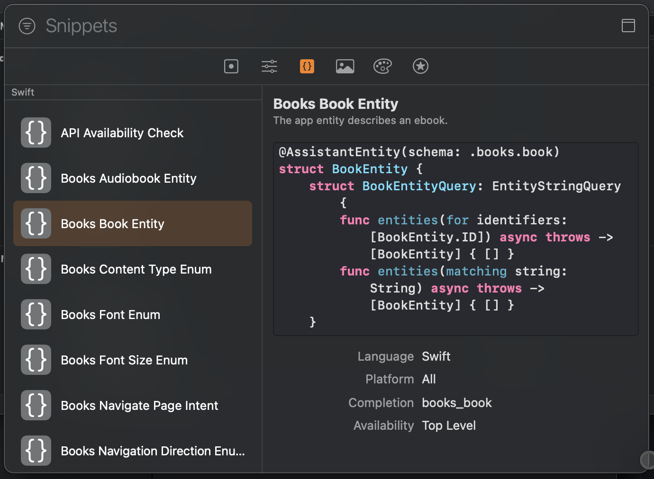Pick the Books Font Enum snippet
654x479 pixels.
[x=133, y=314]
